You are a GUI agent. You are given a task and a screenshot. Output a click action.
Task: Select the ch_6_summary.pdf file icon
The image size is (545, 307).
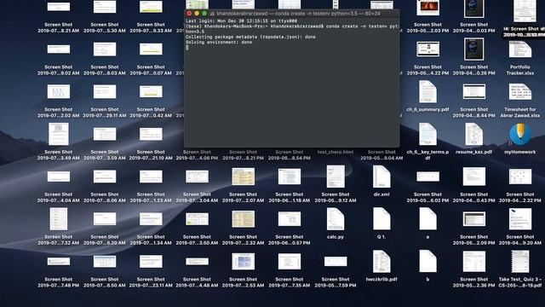coord(427,92)
